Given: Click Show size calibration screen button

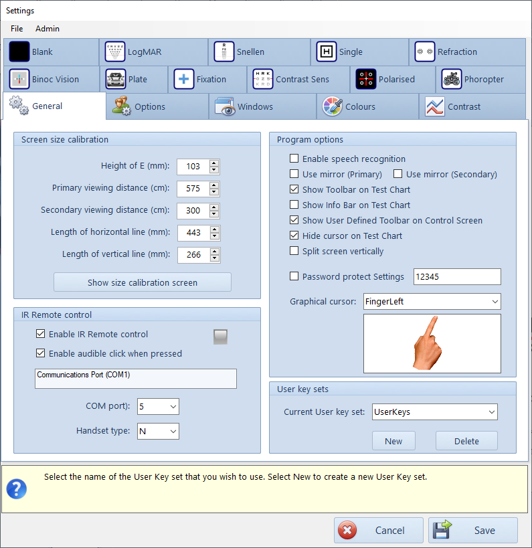Looking at the screenshot, I should point(143,282).
